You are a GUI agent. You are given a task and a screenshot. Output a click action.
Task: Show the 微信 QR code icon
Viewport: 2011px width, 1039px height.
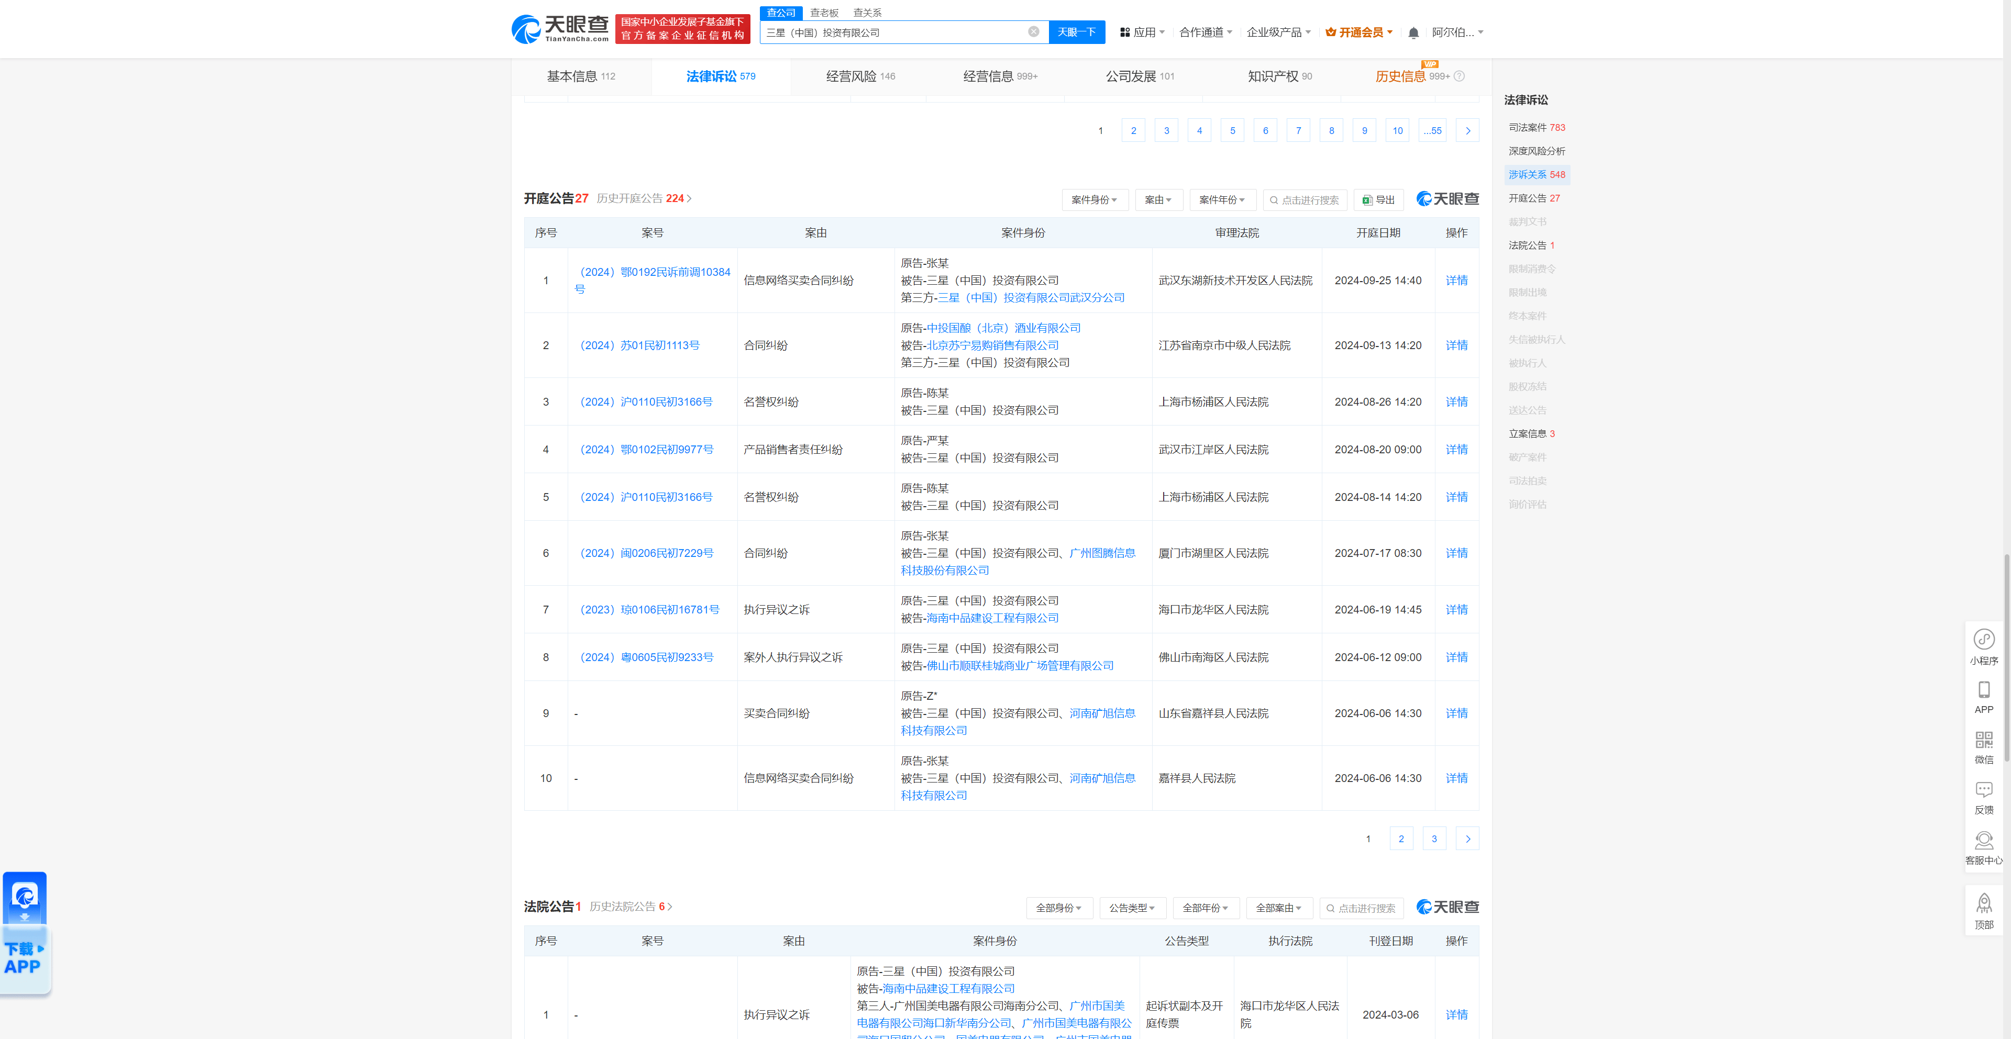1984,747
